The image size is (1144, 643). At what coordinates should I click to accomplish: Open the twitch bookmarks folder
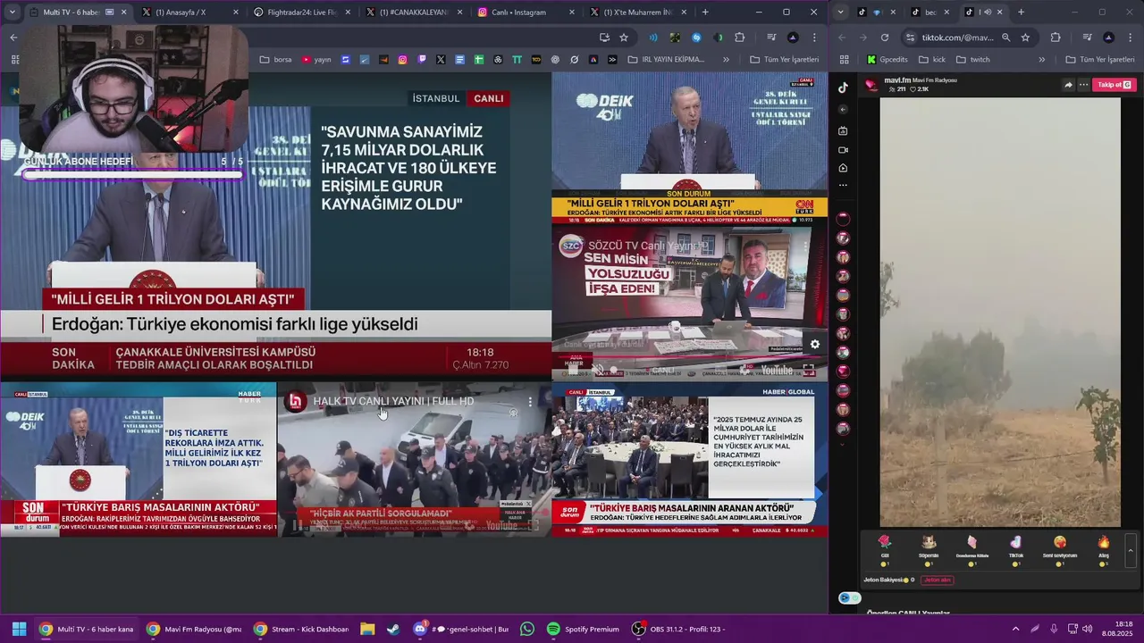(972, 60)
